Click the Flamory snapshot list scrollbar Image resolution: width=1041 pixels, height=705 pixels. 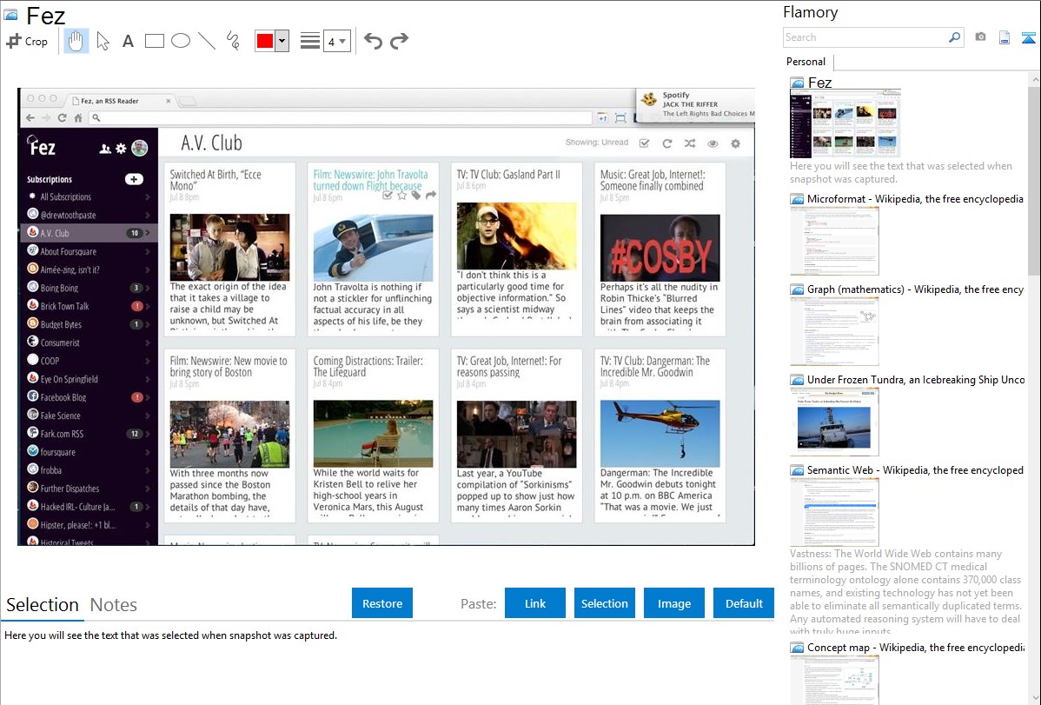click(x=1034, y=181)
